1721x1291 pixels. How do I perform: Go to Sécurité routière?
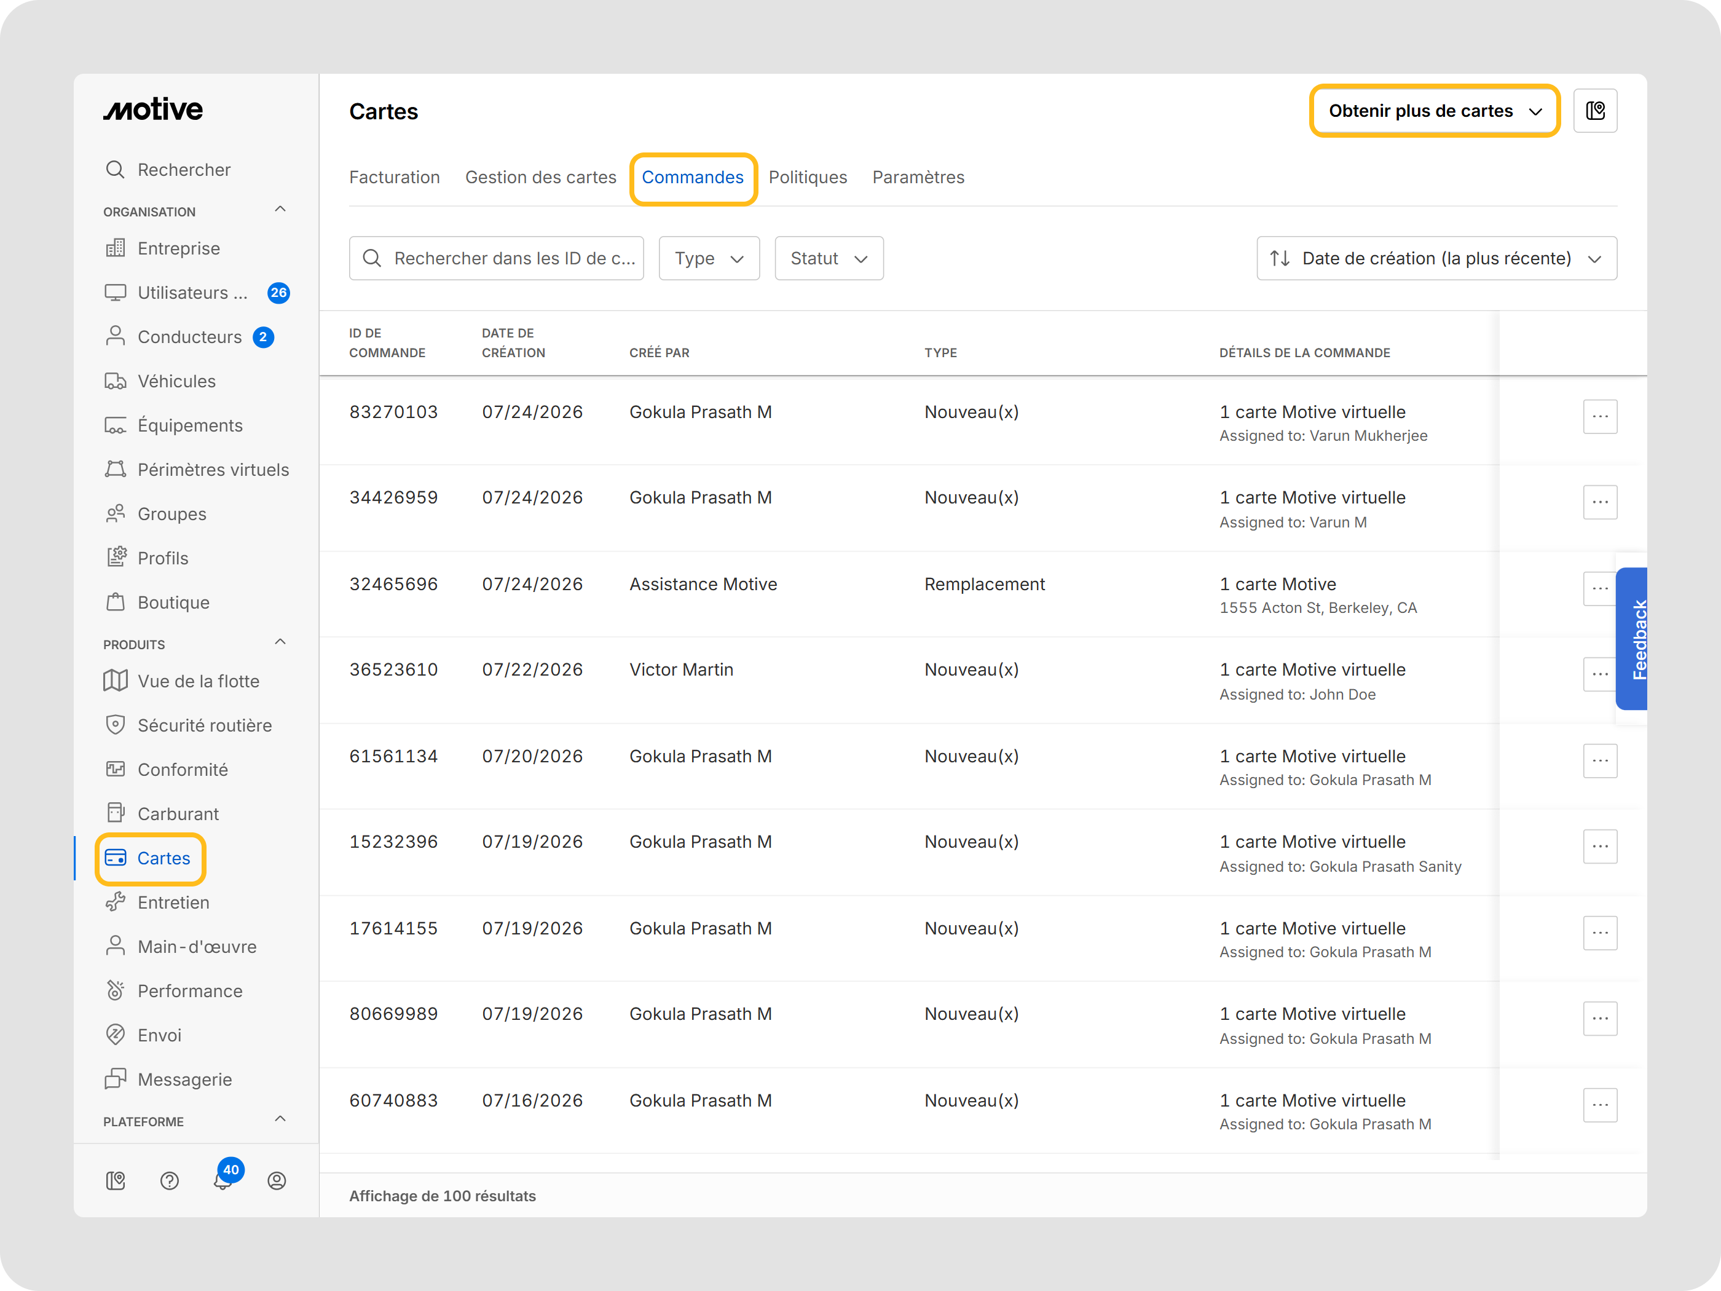pyautogui.click(x=188, y=726)
